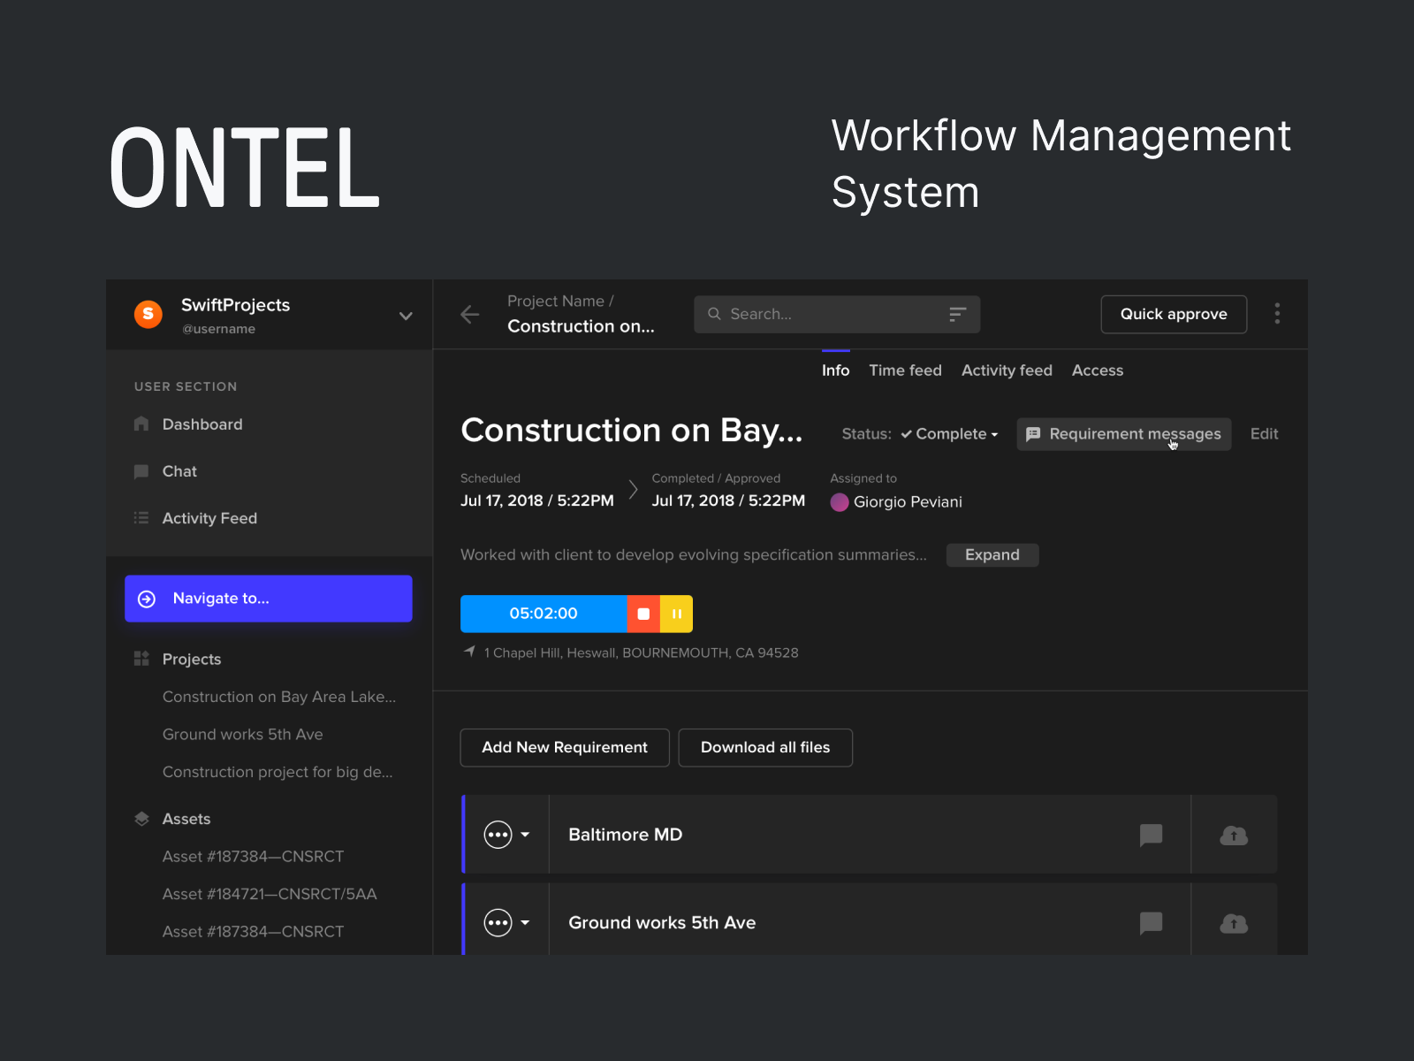Image resolution: width=1414 pixels, height=1061 pixels.
Task: Select Asset #184721—CNSRCT/5AA
Action: point(270,894)
